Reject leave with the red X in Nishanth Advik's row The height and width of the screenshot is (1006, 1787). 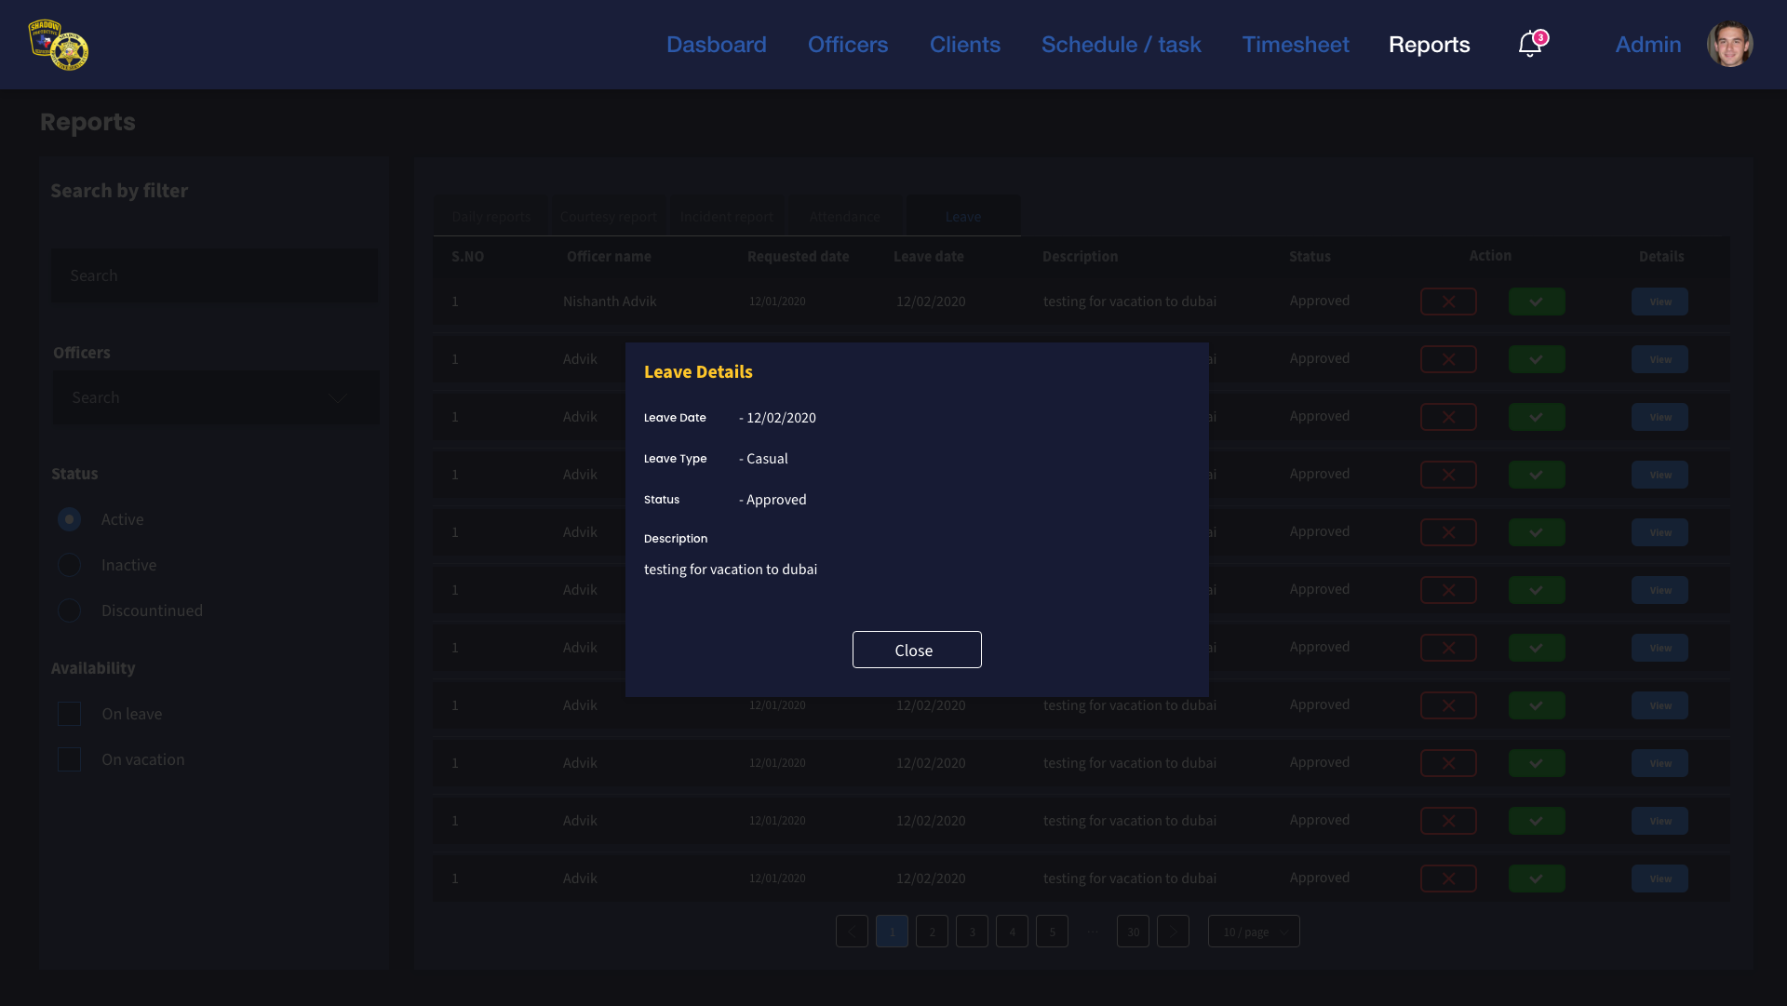1448,302
